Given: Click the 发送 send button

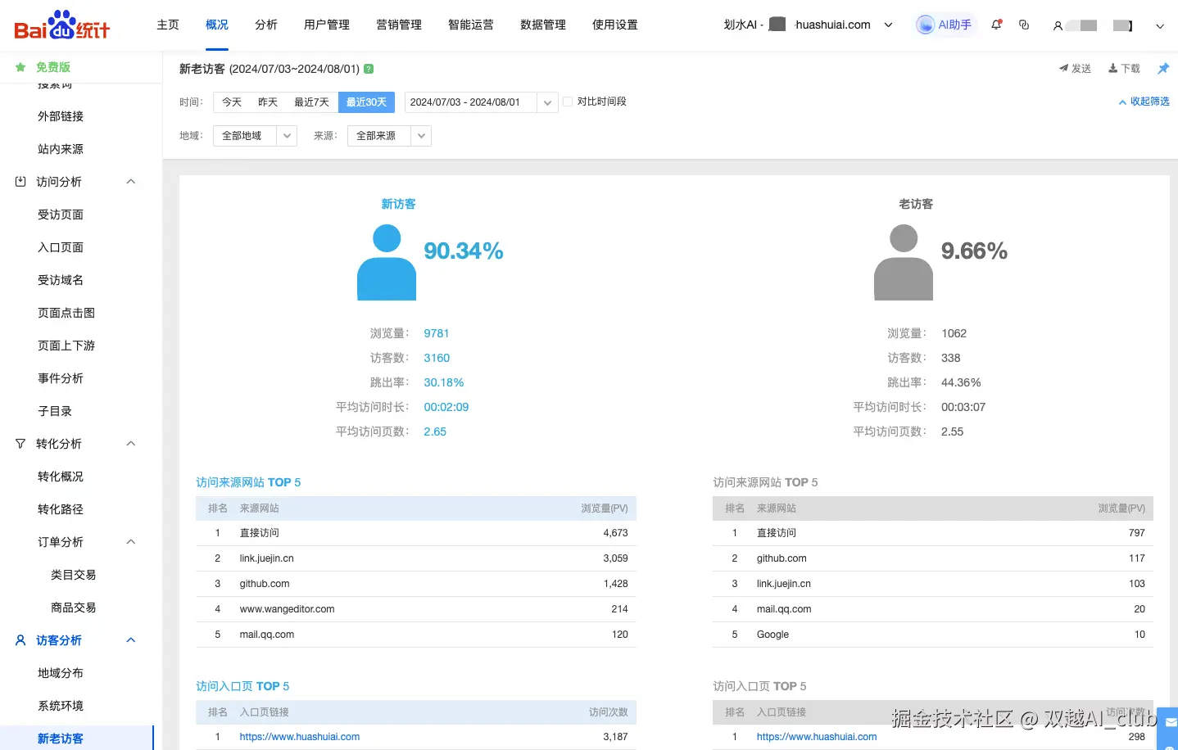Looking at the screenshot, I should [1075, 69].
